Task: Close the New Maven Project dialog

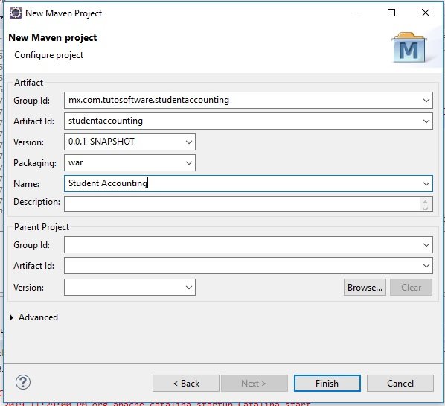Action: (426, 13)
